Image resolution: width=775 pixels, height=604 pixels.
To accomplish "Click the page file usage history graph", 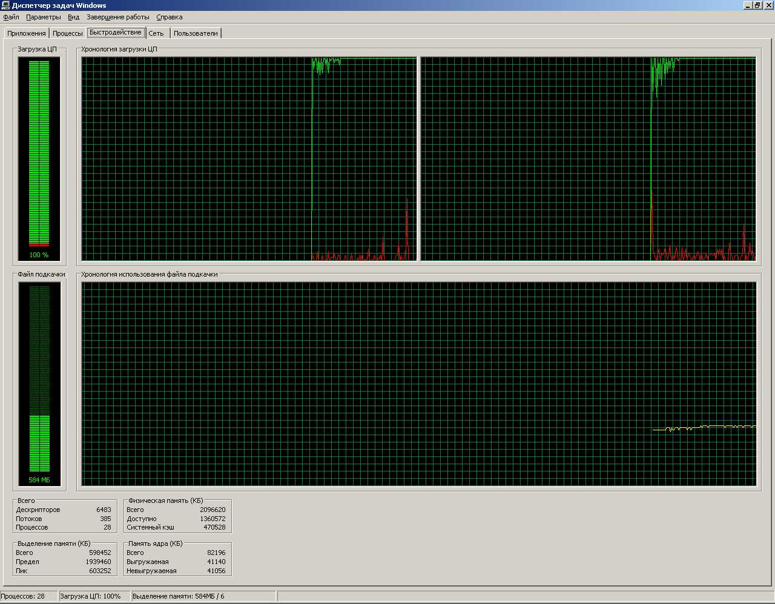I will 419,384.
